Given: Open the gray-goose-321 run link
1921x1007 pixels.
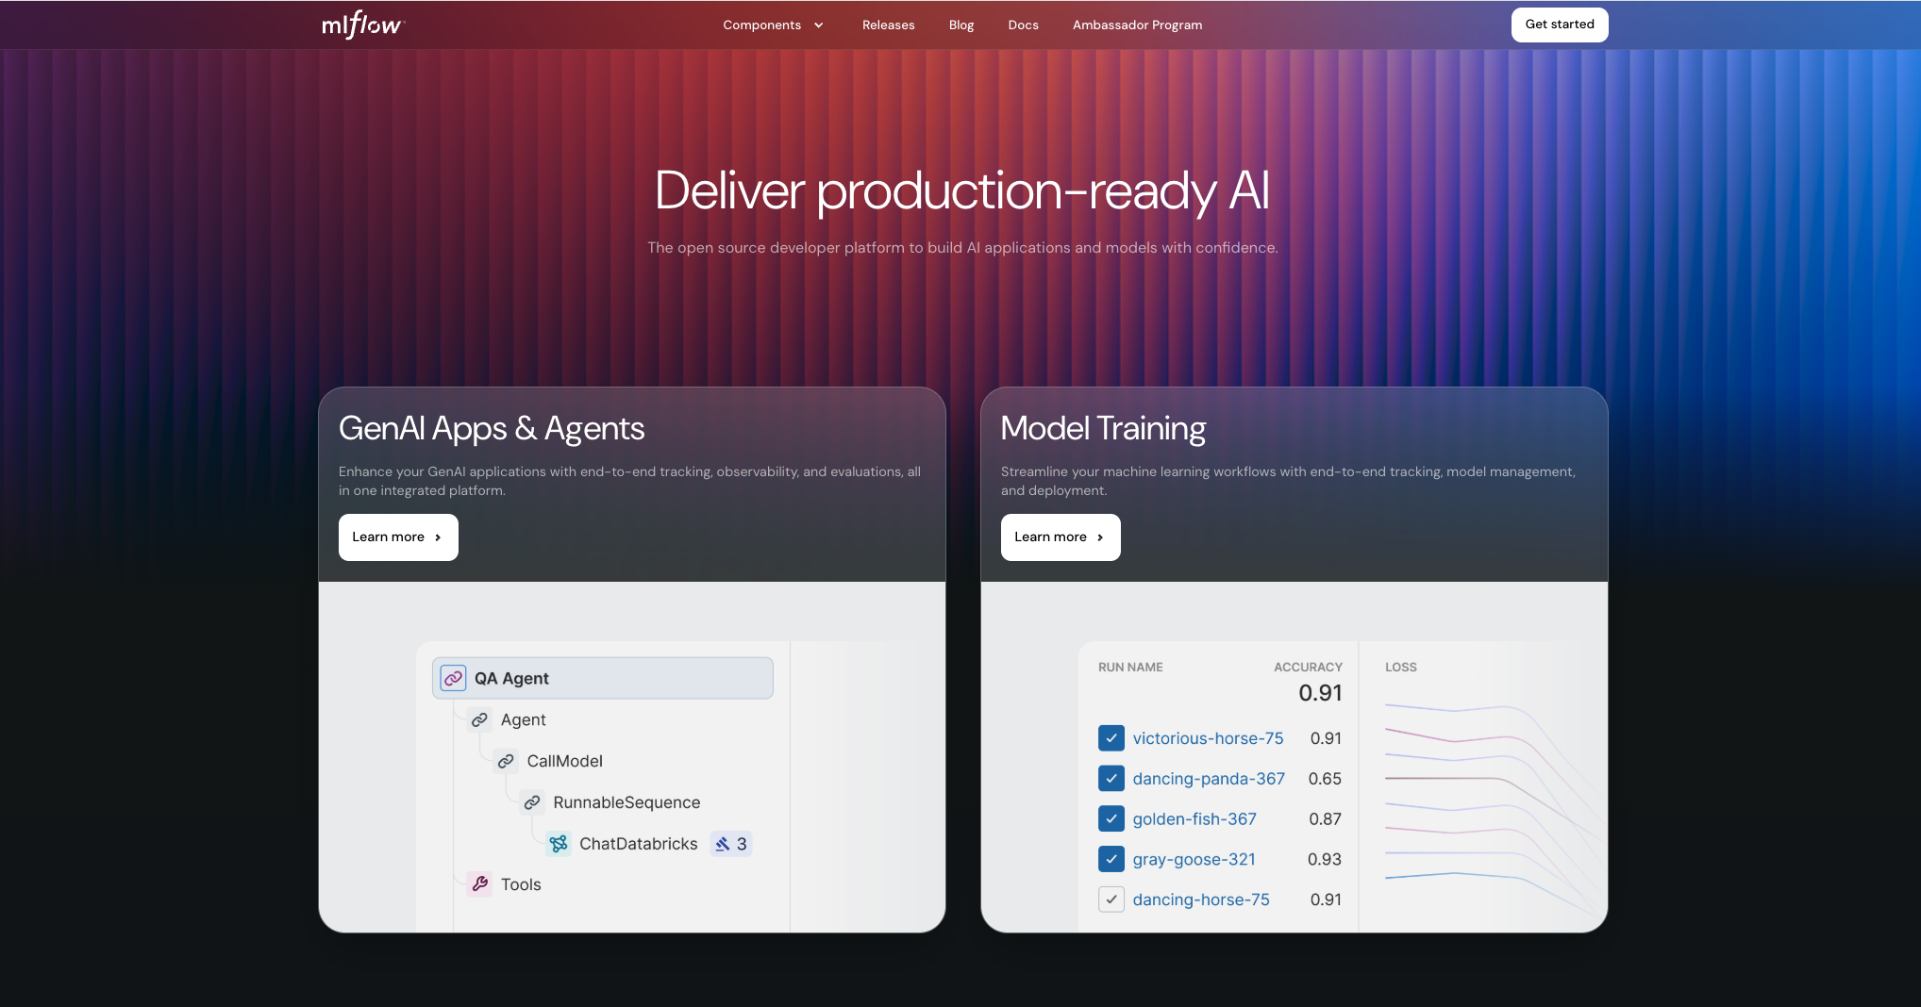Looking at the screenshot, I should [x=1194, y=859].
